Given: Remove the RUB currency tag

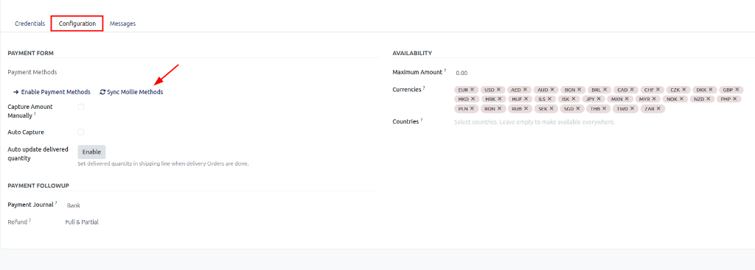Looking at the screenshot, I should pos(526,109).
